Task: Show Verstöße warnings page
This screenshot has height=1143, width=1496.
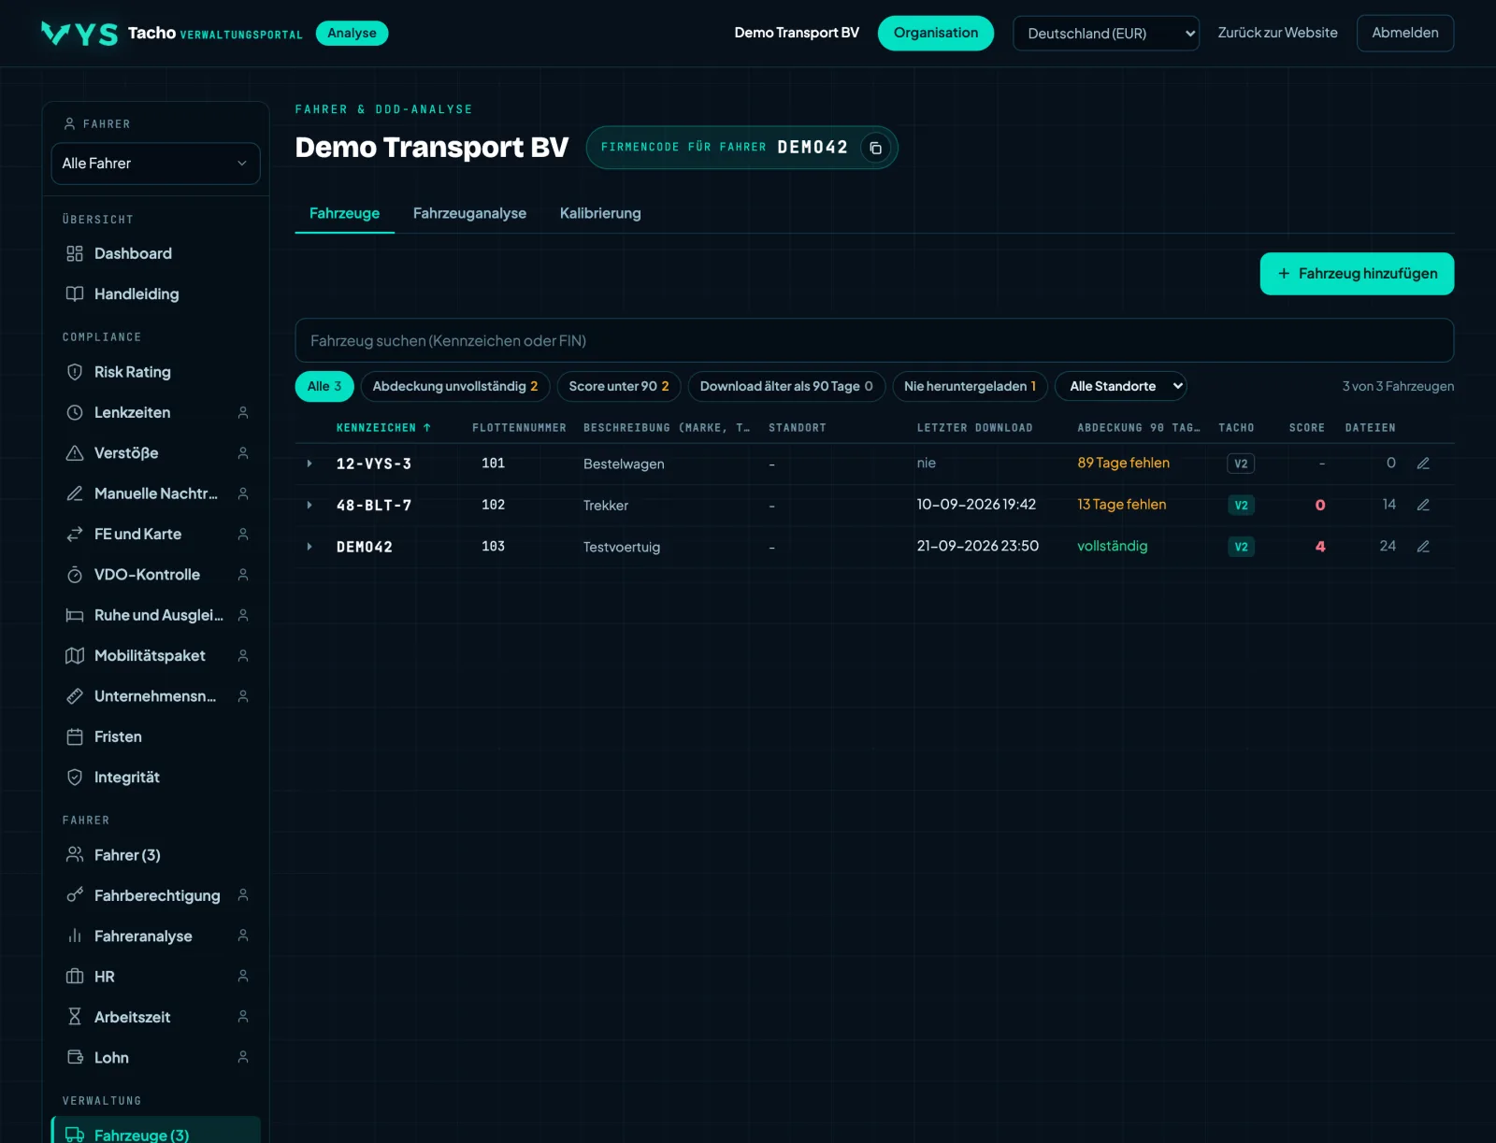Action: click(155, 453)
